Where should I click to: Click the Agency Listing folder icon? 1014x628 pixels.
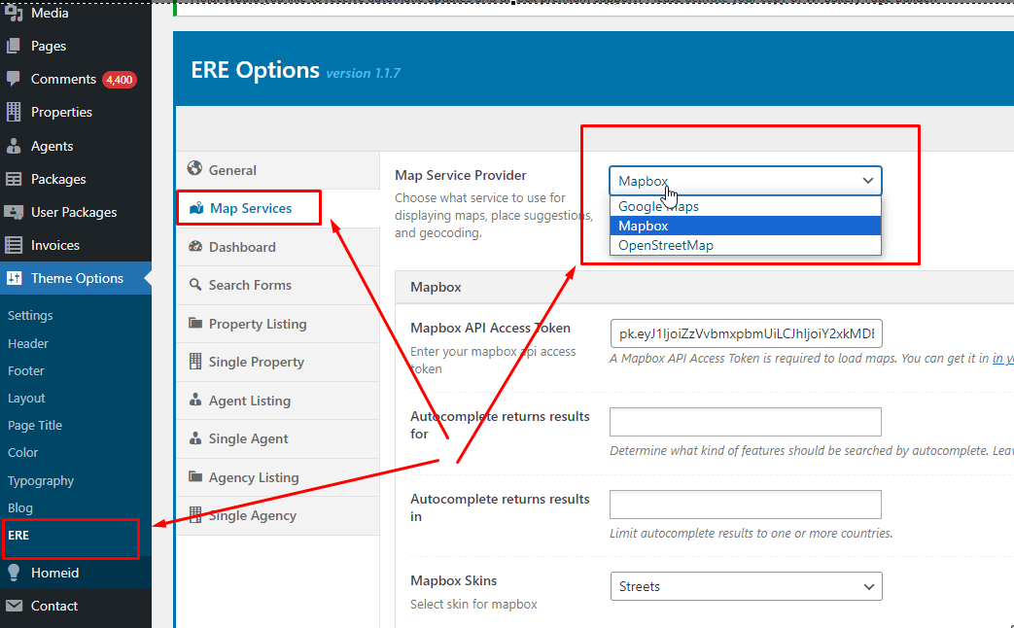195,476
